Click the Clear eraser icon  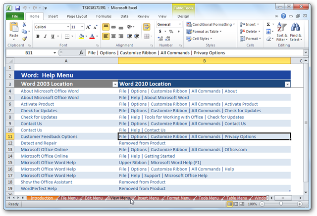coord(268,39)
